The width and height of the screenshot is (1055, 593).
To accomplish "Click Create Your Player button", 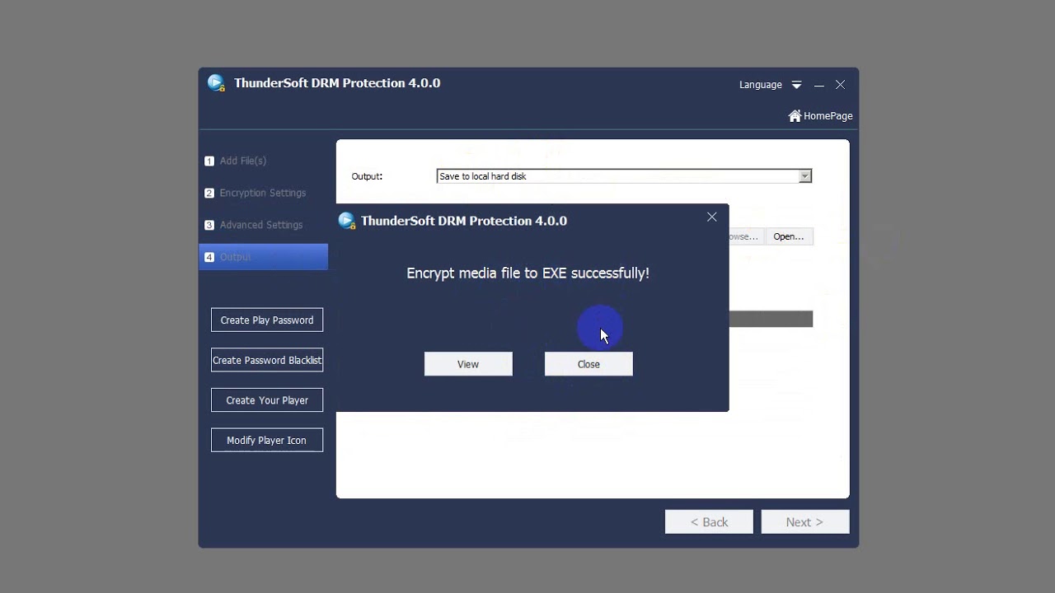I will point(267,400).
